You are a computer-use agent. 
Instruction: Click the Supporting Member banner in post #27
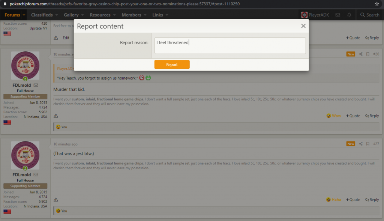[x=25, y=186]
